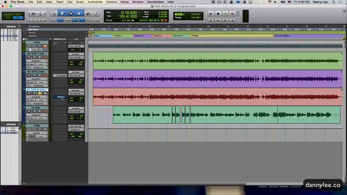Open waveform view selector on AC GTR 2 Edit
This screenshot has width=347, height=195.
[x=37, y=79]
